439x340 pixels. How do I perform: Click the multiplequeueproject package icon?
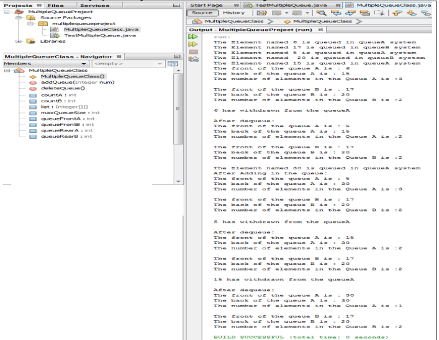43,24
